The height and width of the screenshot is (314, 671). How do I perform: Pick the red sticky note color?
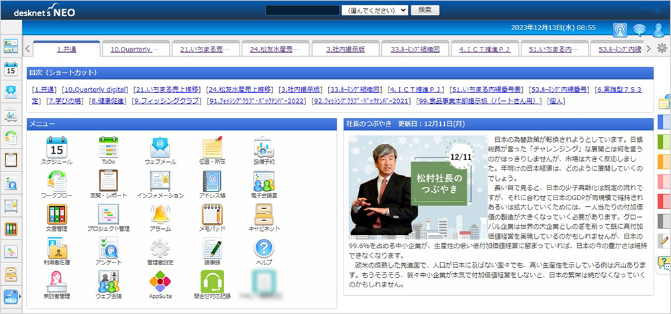[664, 200]
